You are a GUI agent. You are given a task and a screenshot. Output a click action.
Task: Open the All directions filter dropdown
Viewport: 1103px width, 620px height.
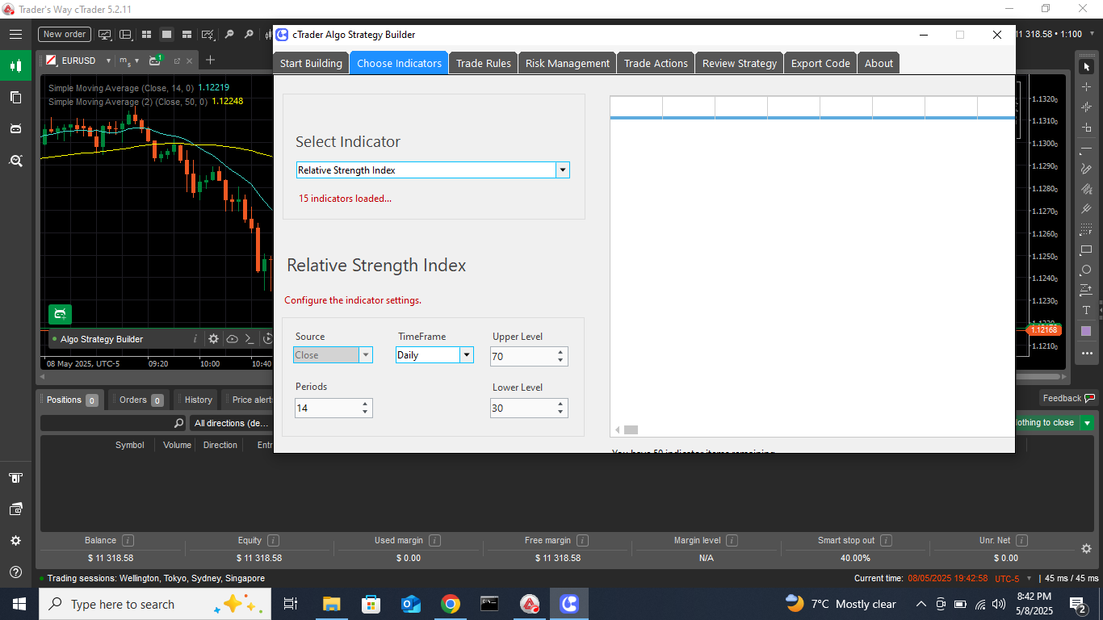pos(231,423)
